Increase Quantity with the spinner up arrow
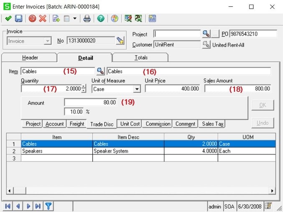The image size is (283, 212). [x=84, y=87]
